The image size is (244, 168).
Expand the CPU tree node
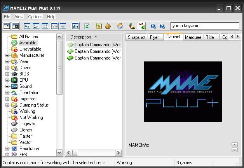[x=7, y=80]
